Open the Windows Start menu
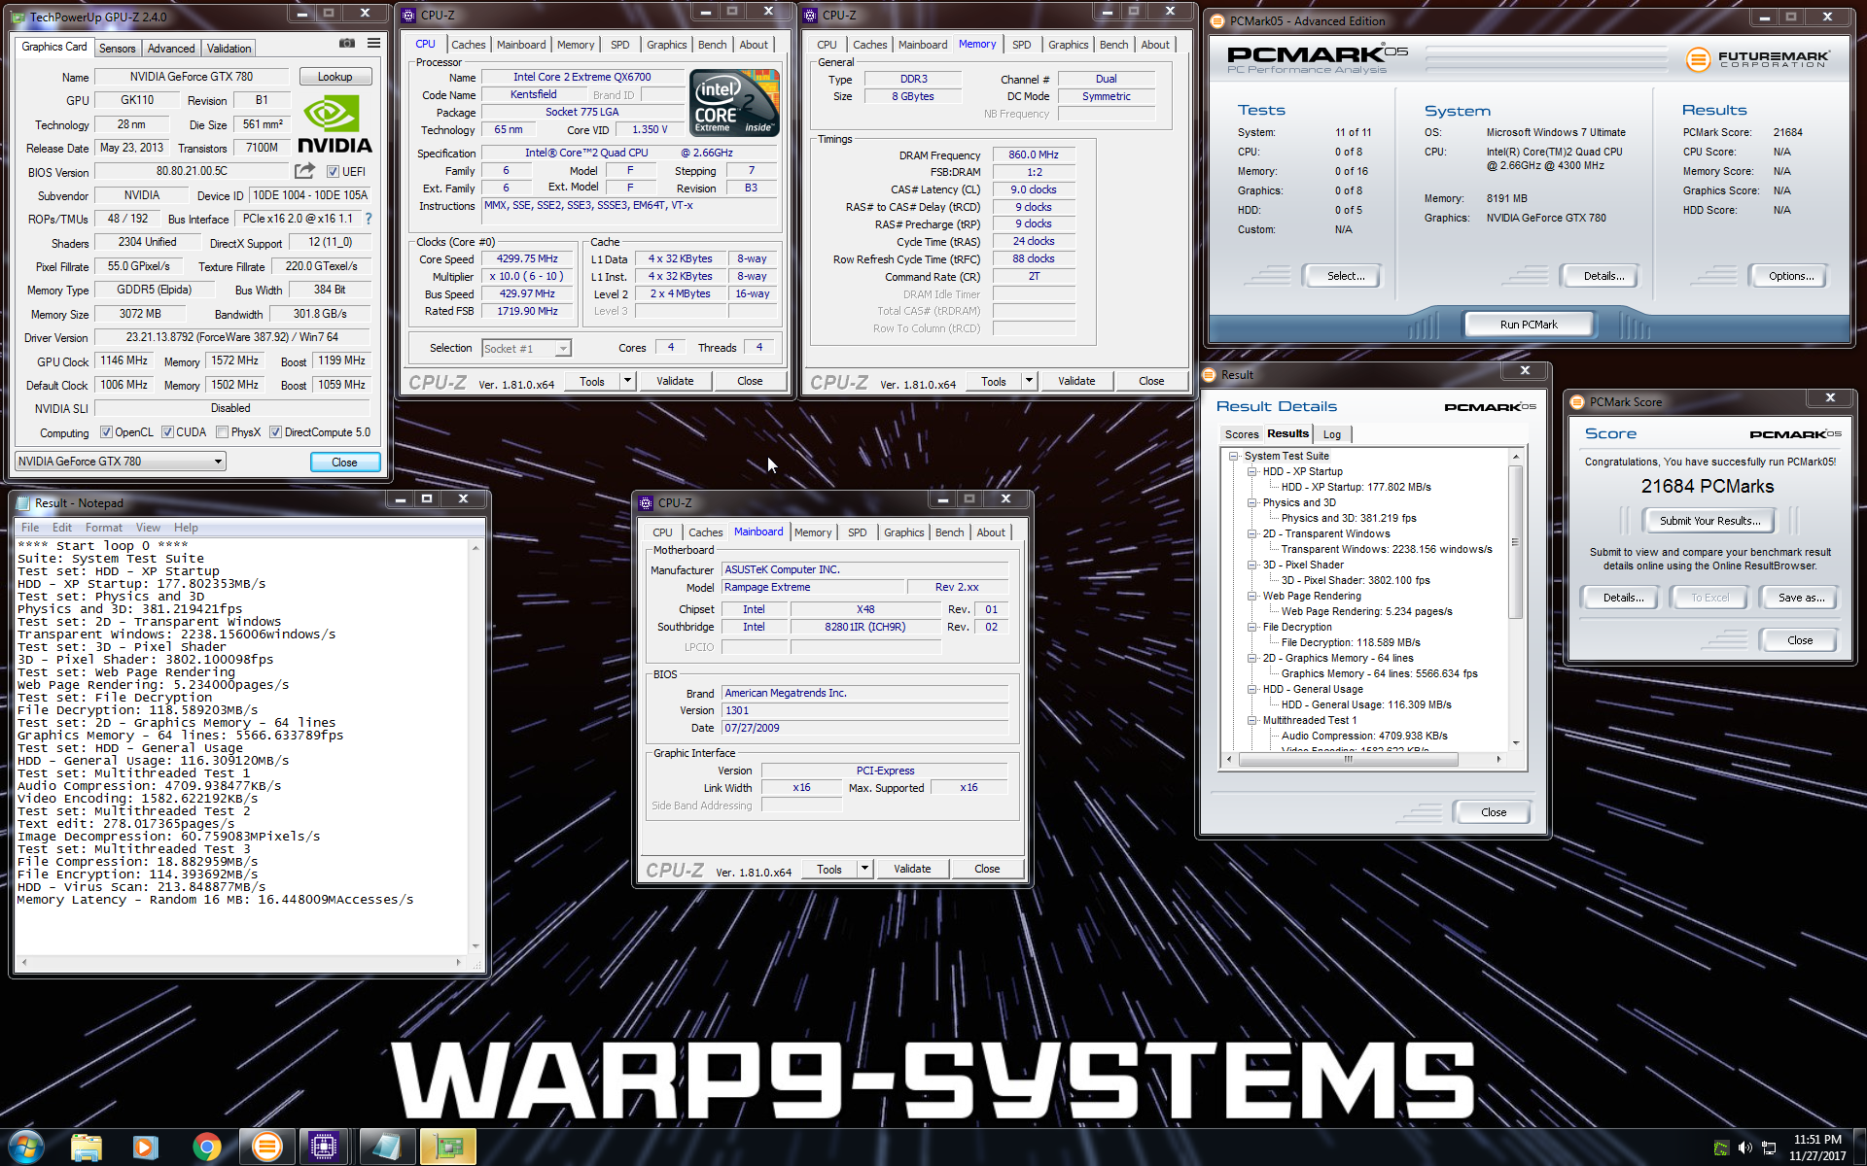 tap(26, 1147)
